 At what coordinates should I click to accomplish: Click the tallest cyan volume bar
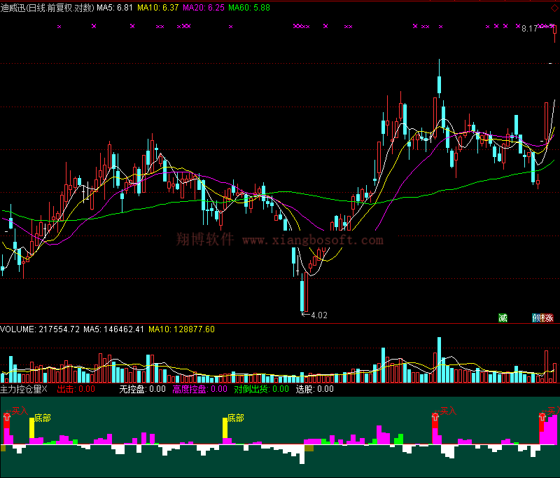[440, 360]
